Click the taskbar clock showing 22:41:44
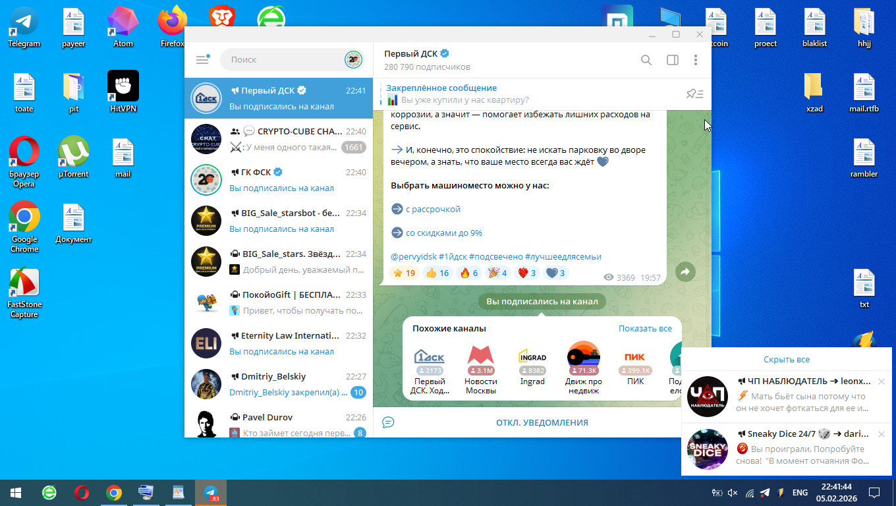 [835, 492]
